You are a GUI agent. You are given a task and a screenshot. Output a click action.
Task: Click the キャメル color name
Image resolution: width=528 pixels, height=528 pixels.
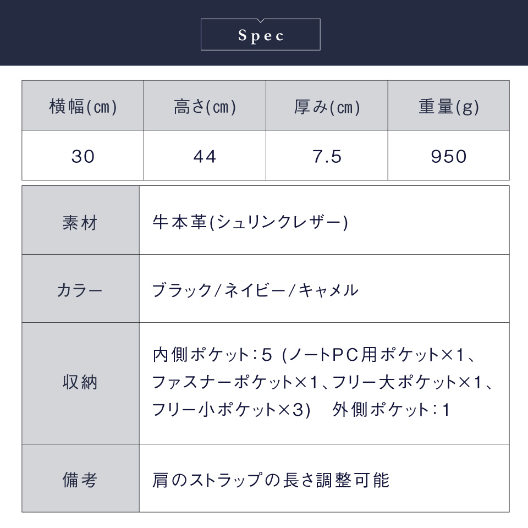pyautogui.click(x=329, y=290)
